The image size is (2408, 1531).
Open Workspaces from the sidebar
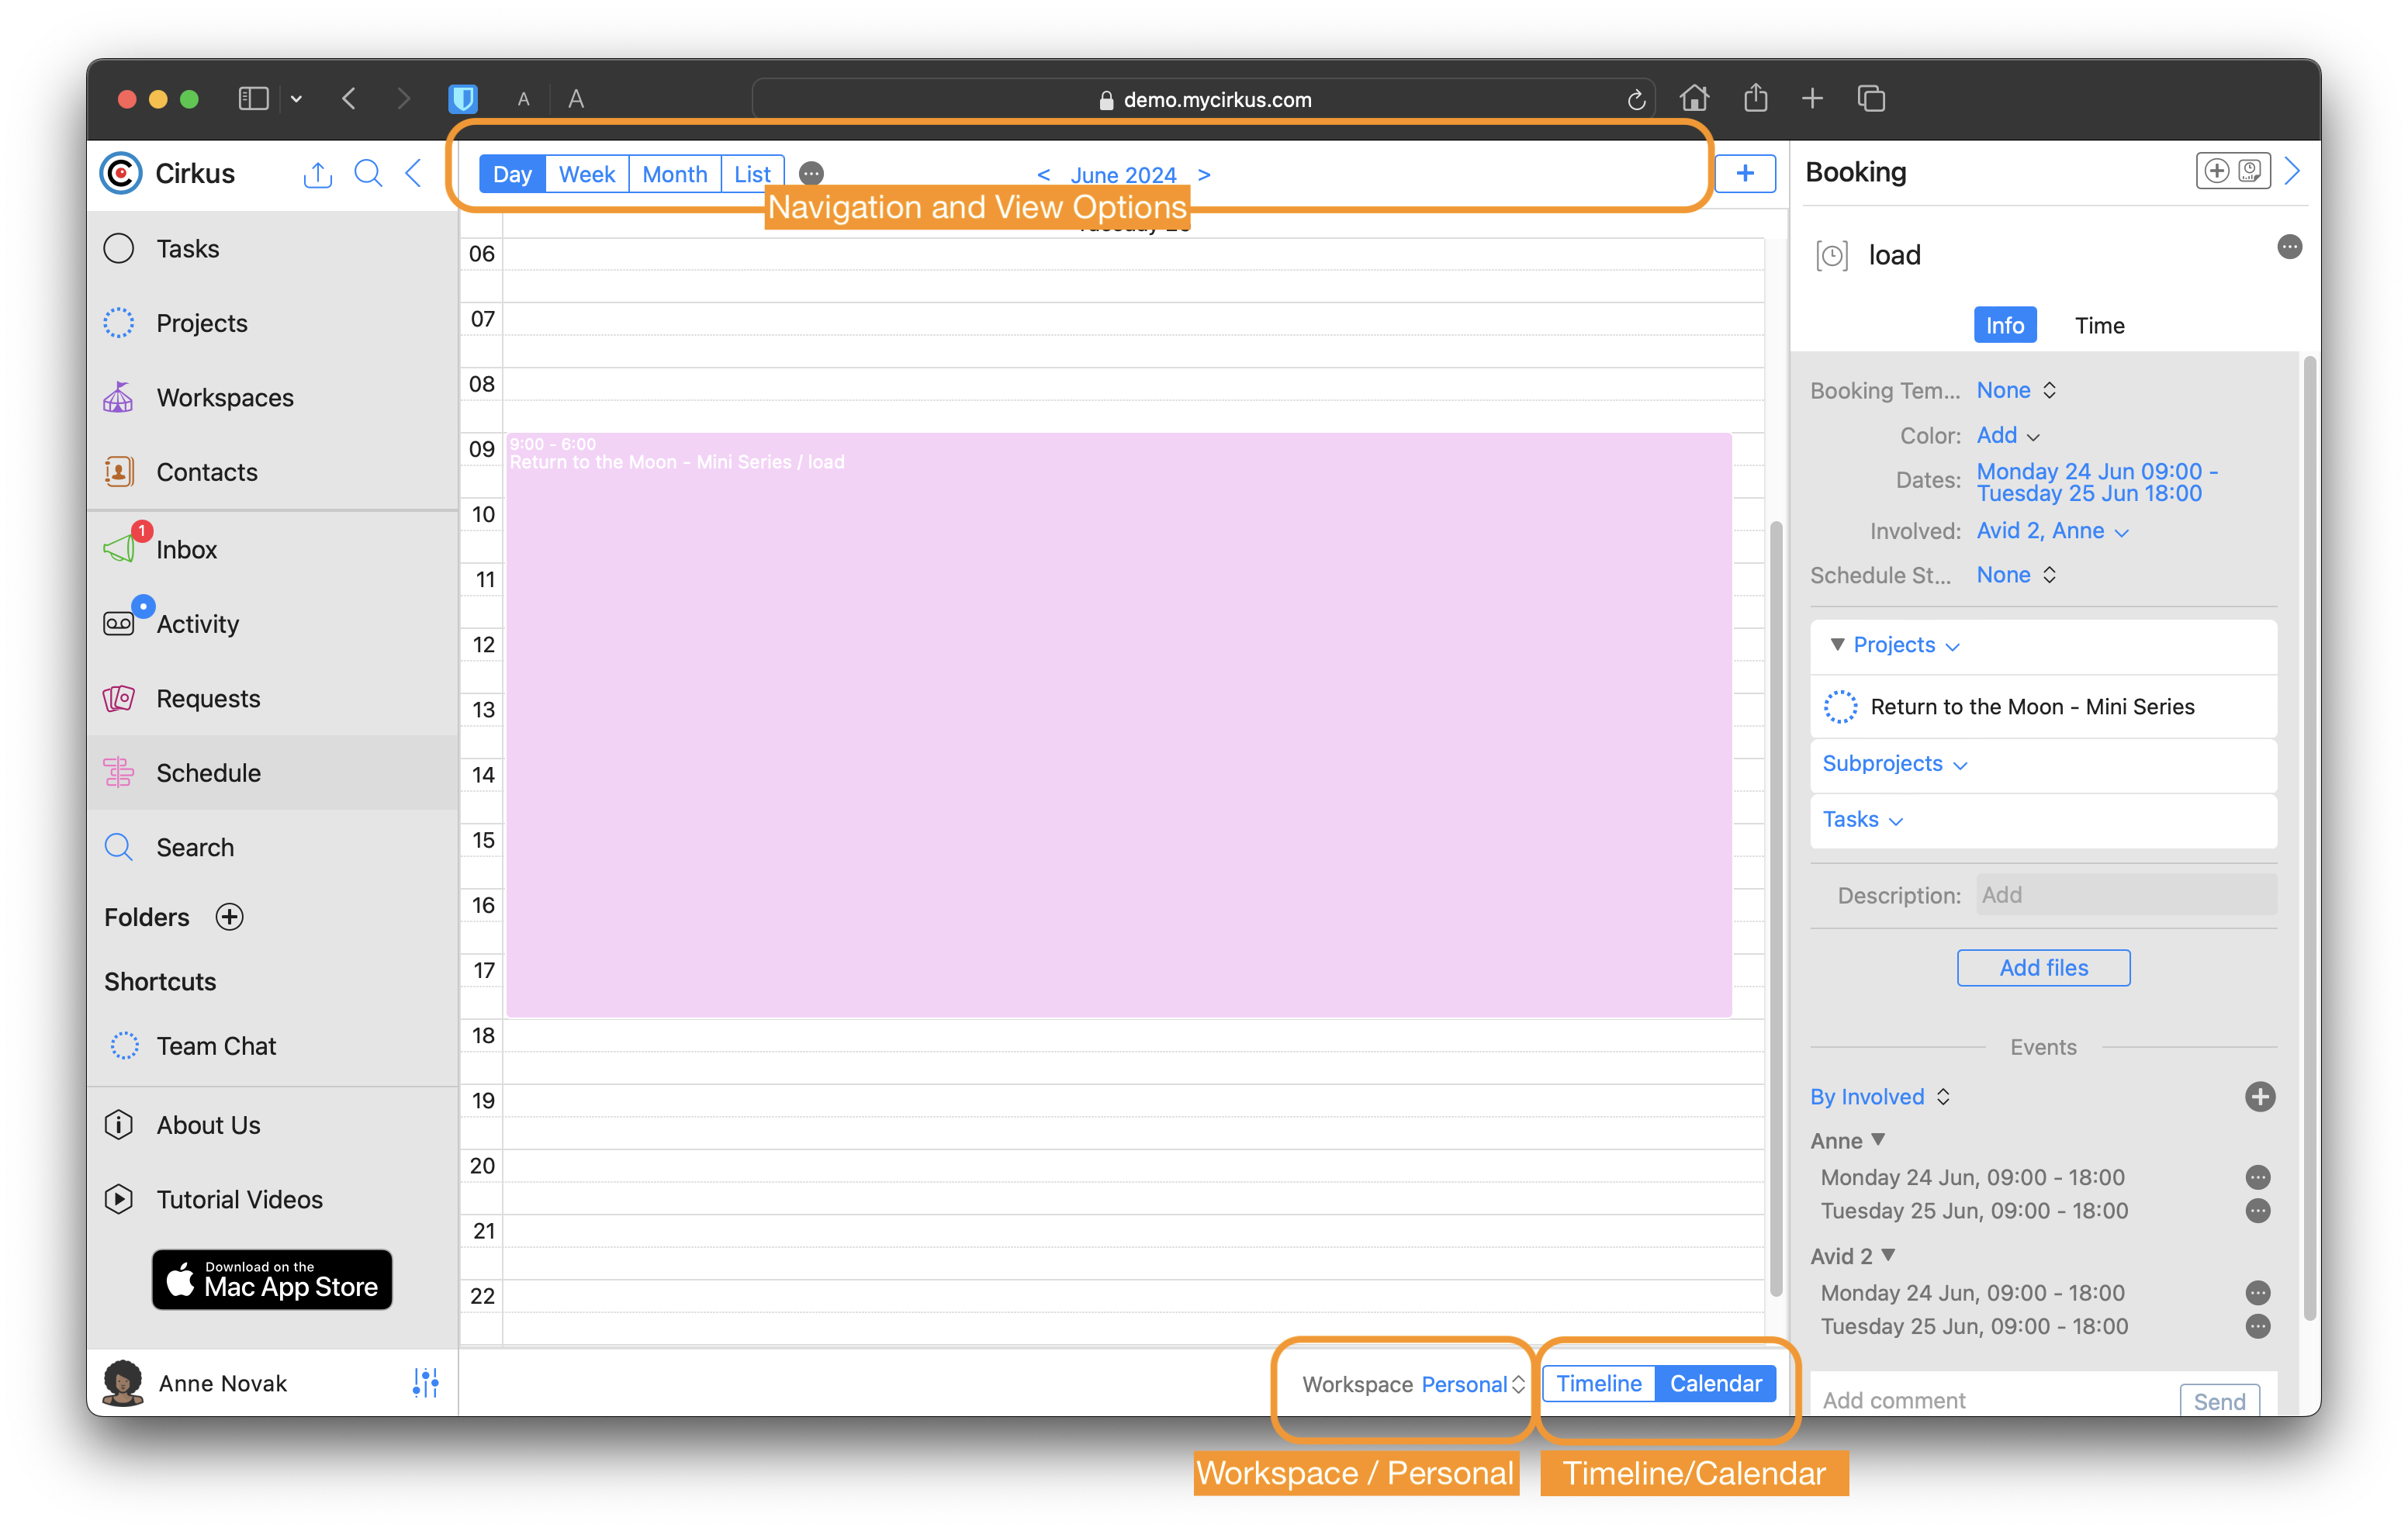224,397
